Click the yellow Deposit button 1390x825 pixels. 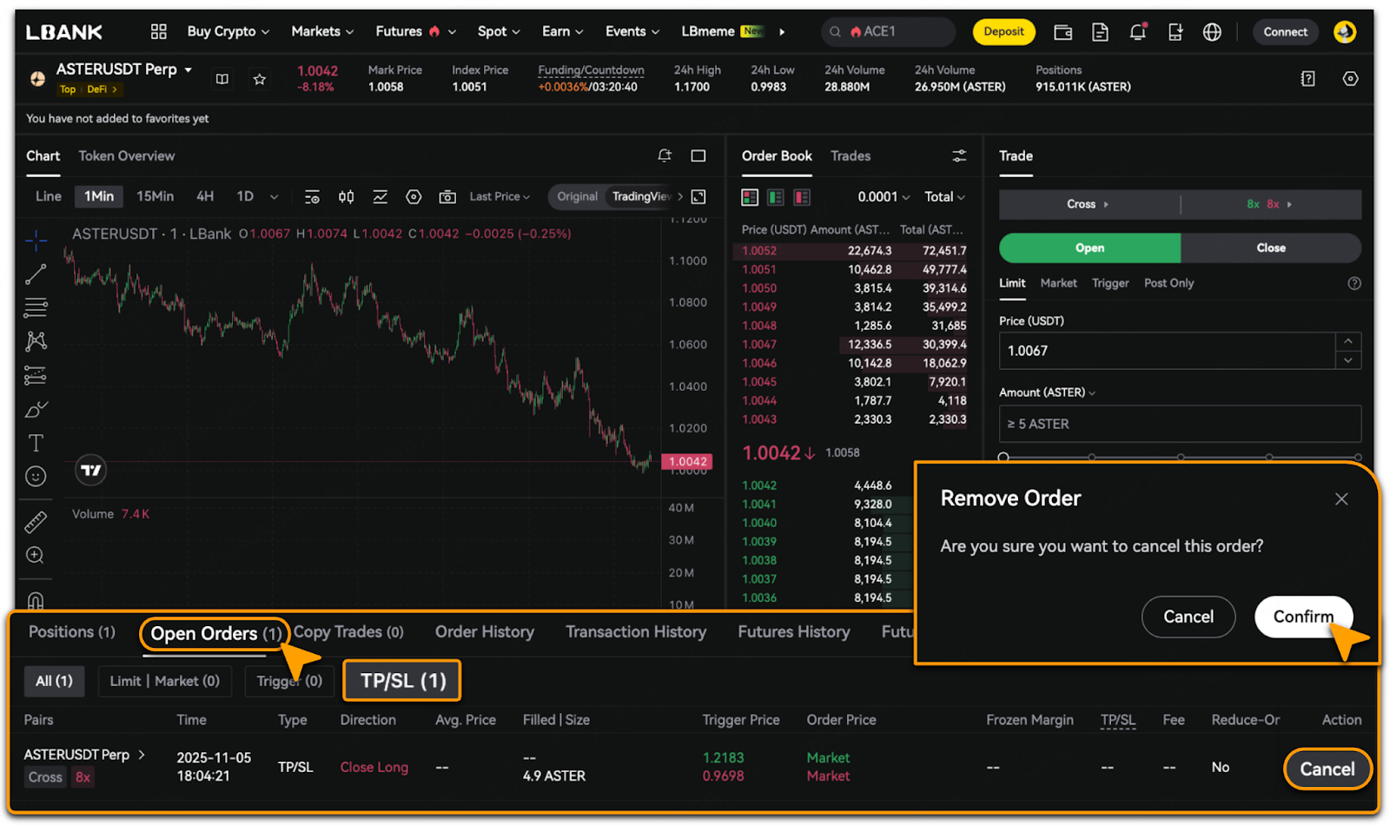[x=1003, y=32]
